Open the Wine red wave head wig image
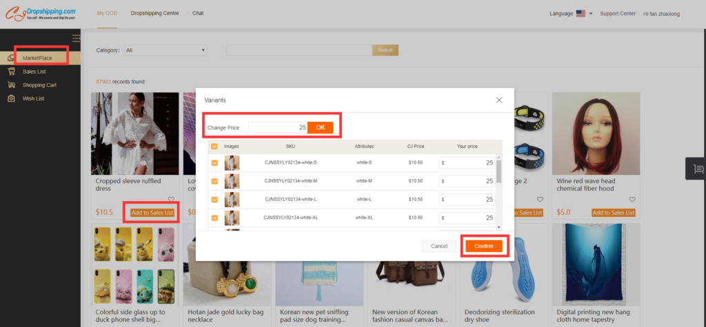Screen dimensions: 706x327 click(596, 134)
